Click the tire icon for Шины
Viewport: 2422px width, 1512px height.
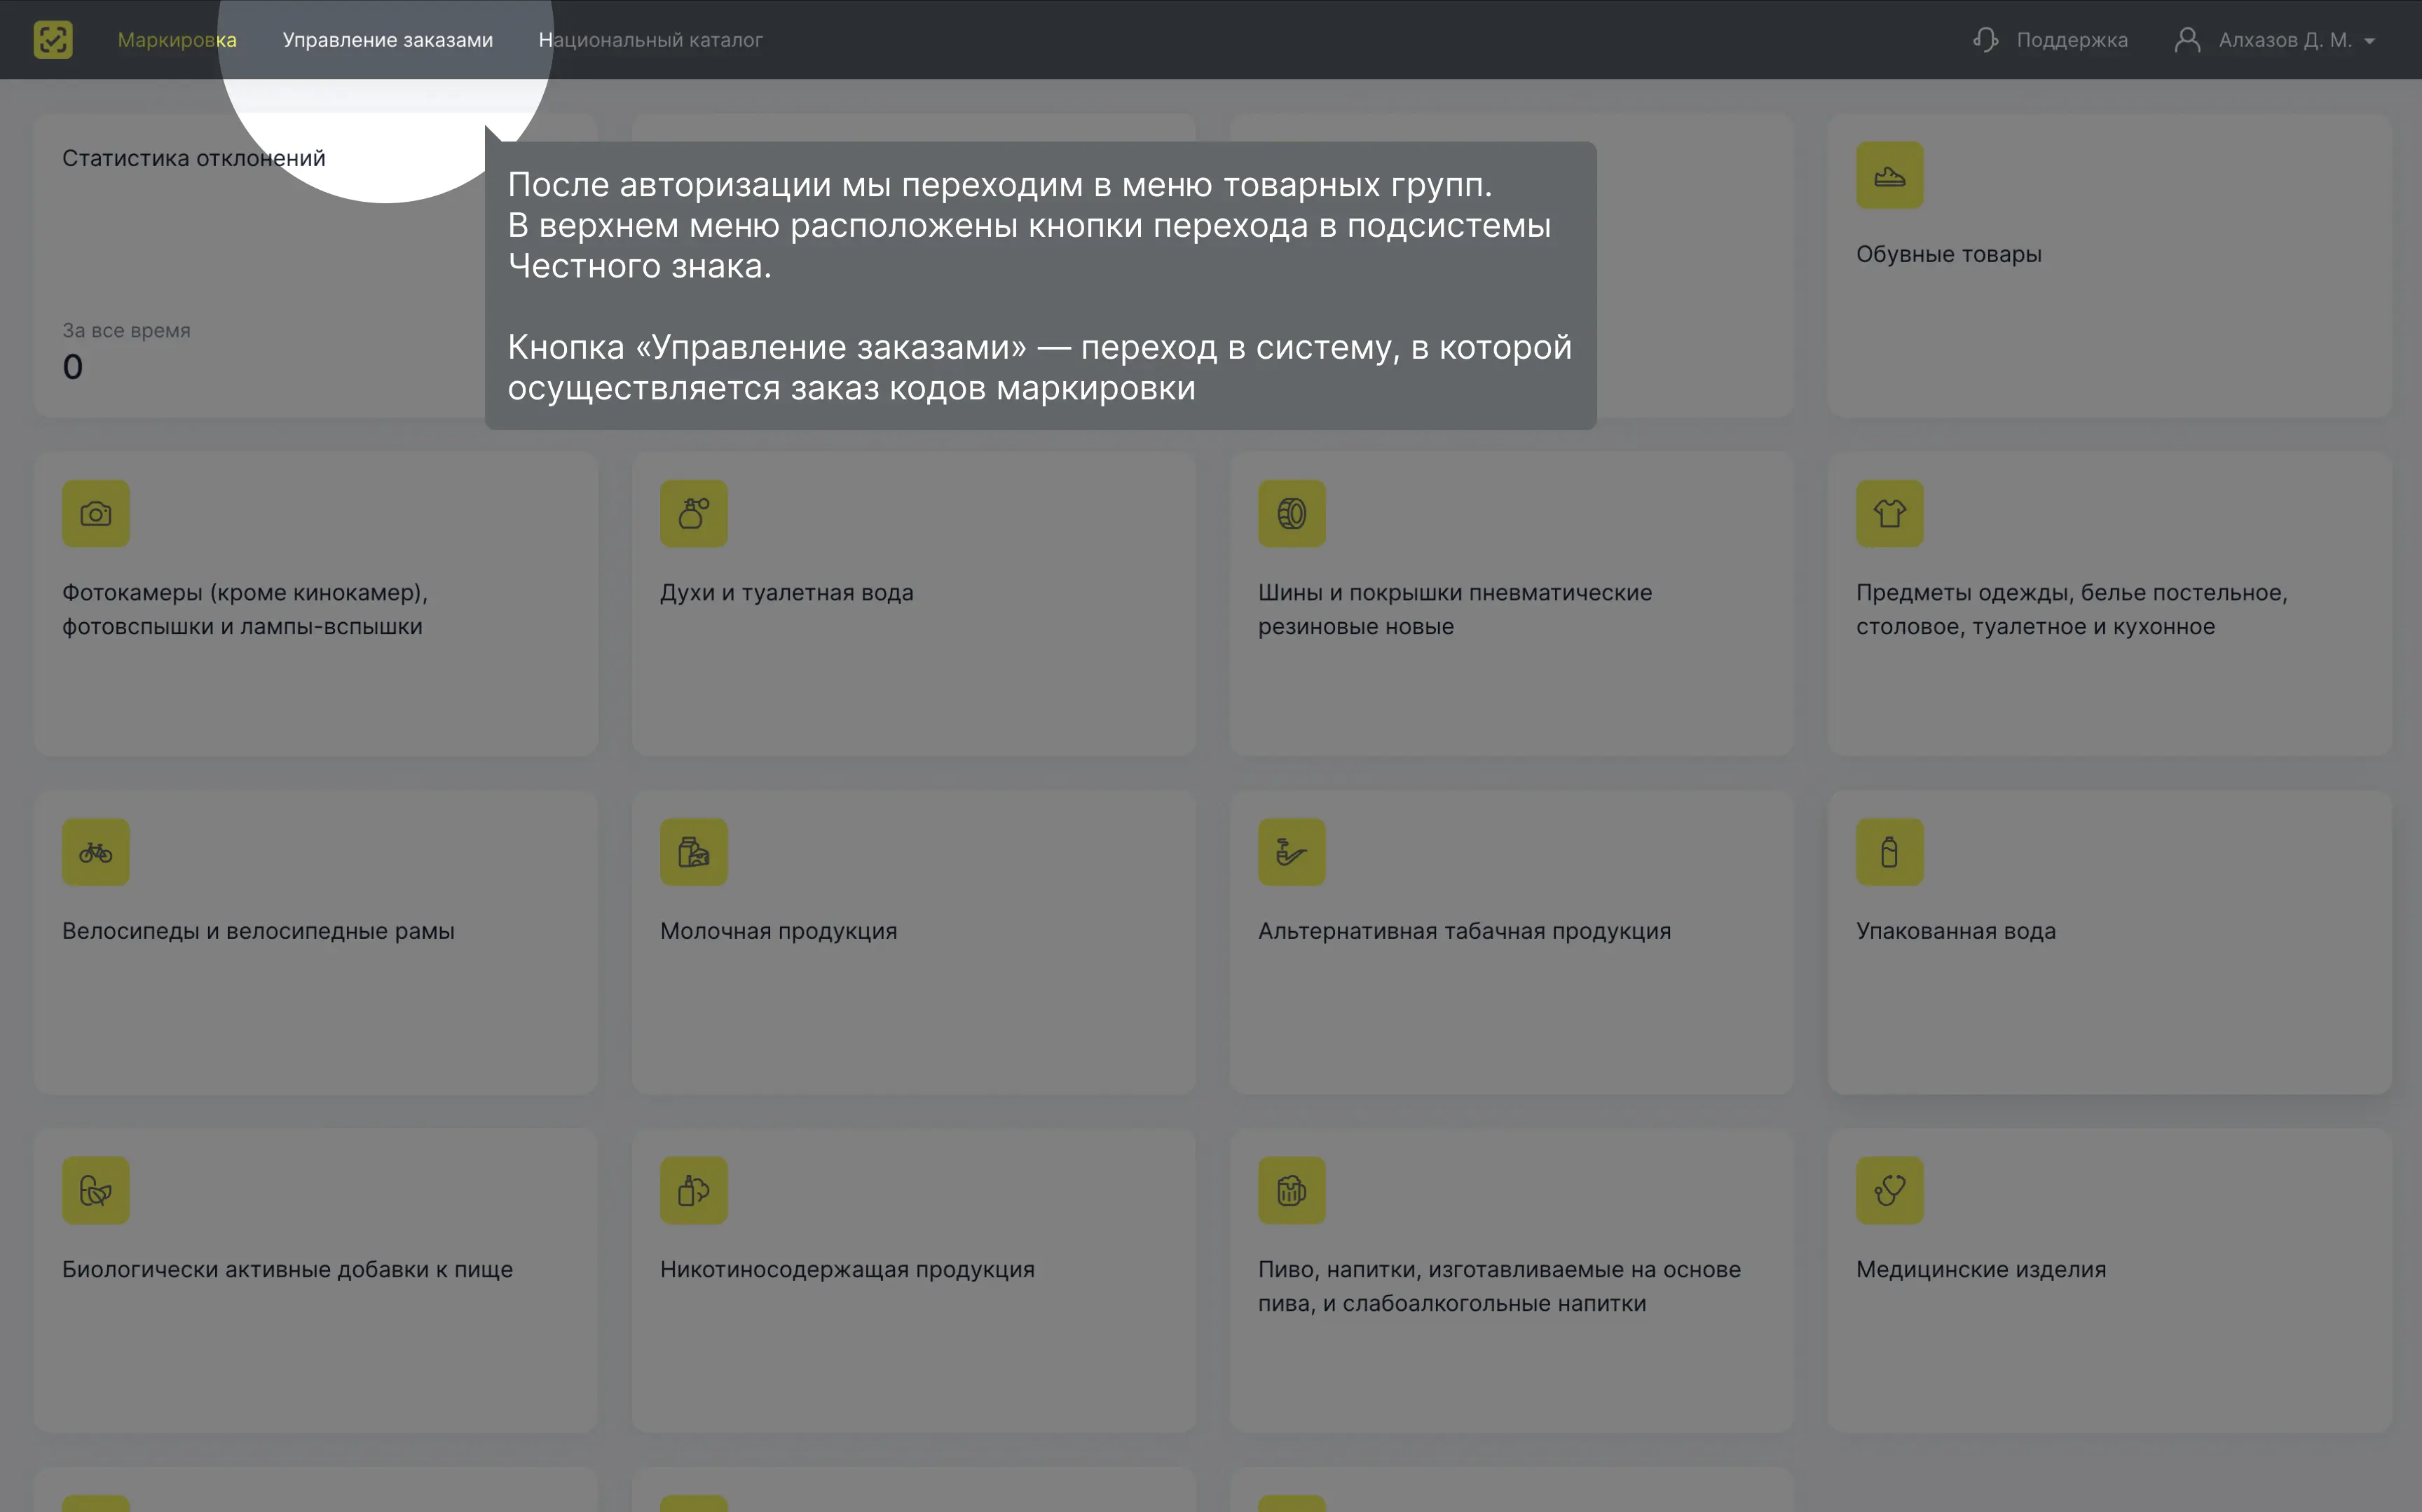coord(1292,514)
